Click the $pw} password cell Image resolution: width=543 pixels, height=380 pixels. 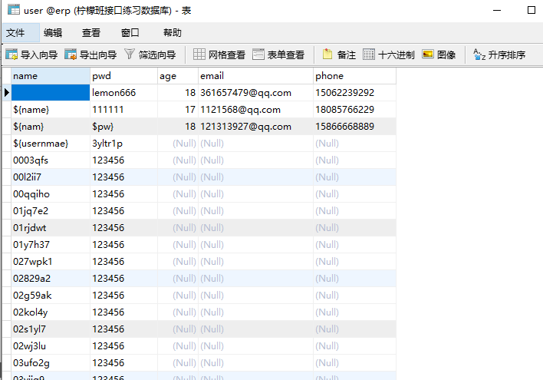click(123, 127)
